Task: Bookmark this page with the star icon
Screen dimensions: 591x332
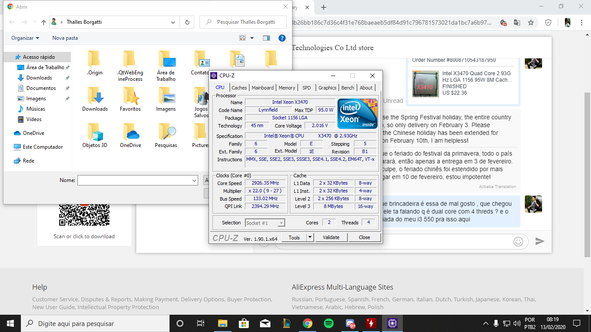Action: pos(531,22)
